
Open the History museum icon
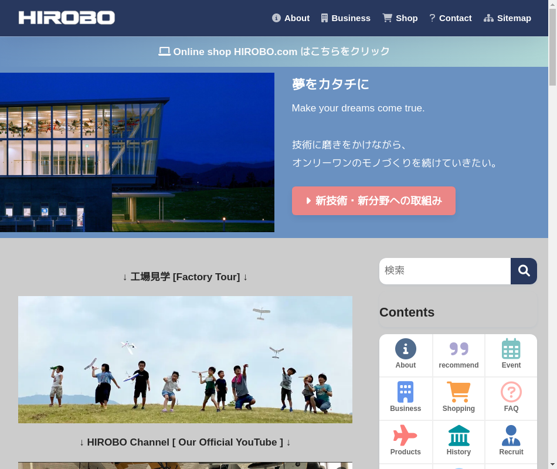(x=458, y=436)
